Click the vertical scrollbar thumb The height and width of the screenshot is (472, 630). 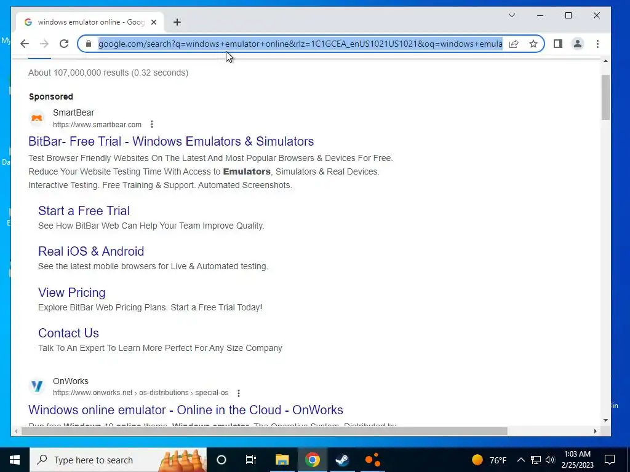(605, 98)
